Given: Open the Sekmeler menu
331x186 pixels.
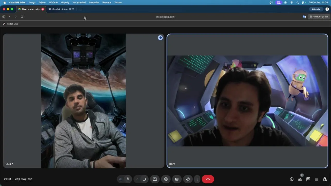Looking at the screenshot, I should coord(94,3).
